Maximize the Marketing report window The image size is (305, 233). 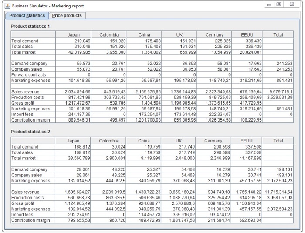tap(279, 4)
